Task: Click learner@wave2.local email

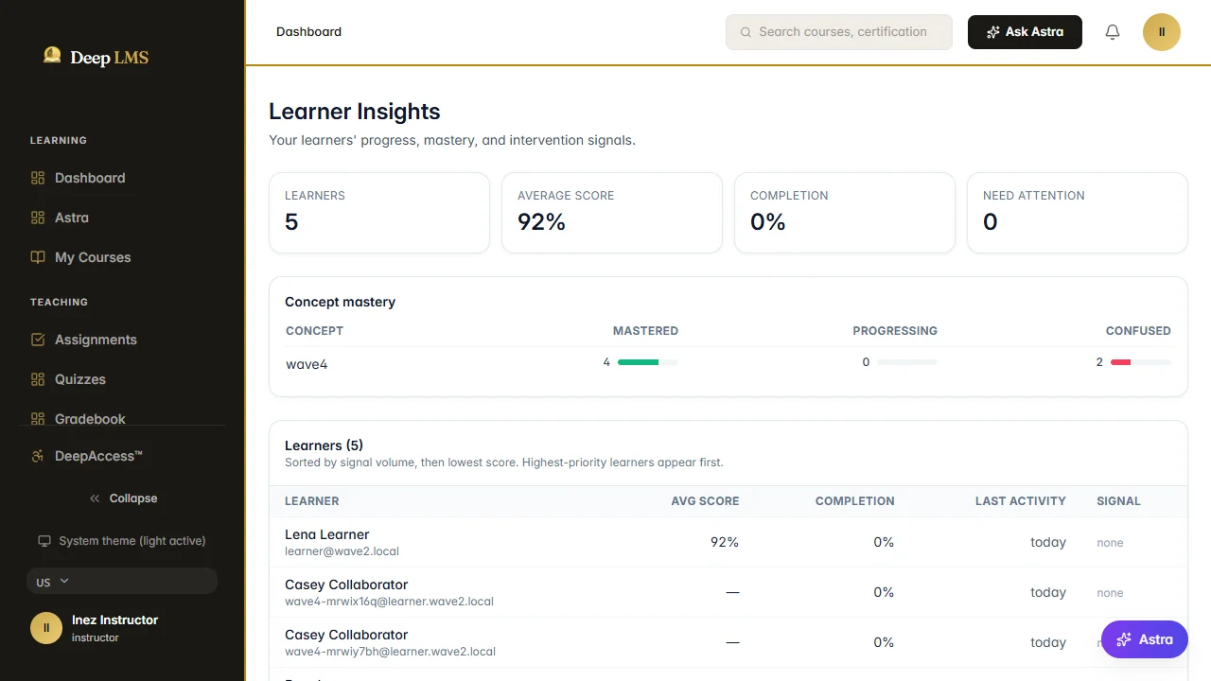Action: pos(342,551)
